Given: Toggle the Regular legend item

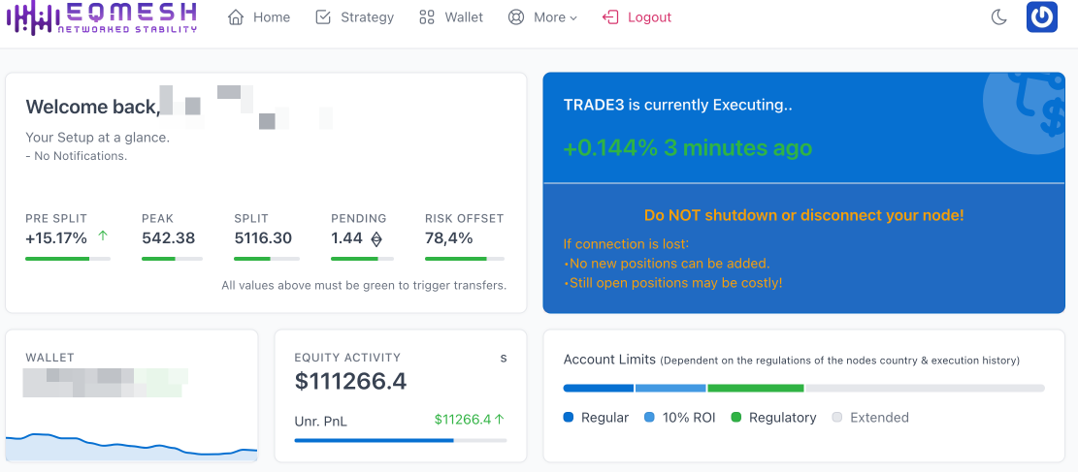Looking at the screenshot, I should [596, 418].
